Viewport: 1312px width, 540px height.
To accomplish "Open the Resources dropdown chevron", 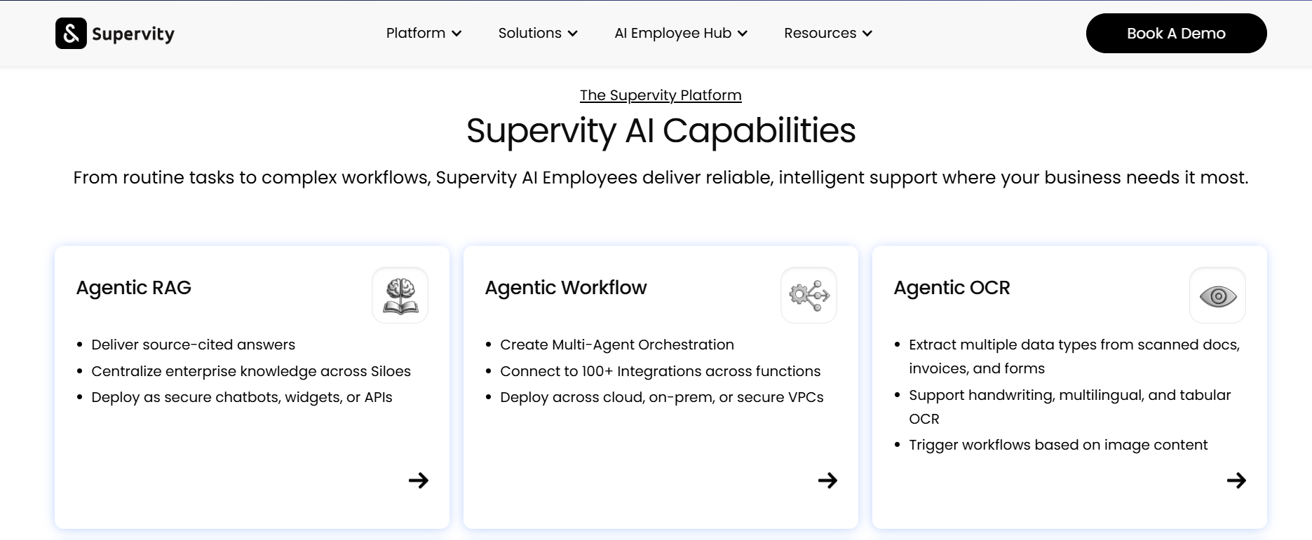I will (x=867, y=34).
